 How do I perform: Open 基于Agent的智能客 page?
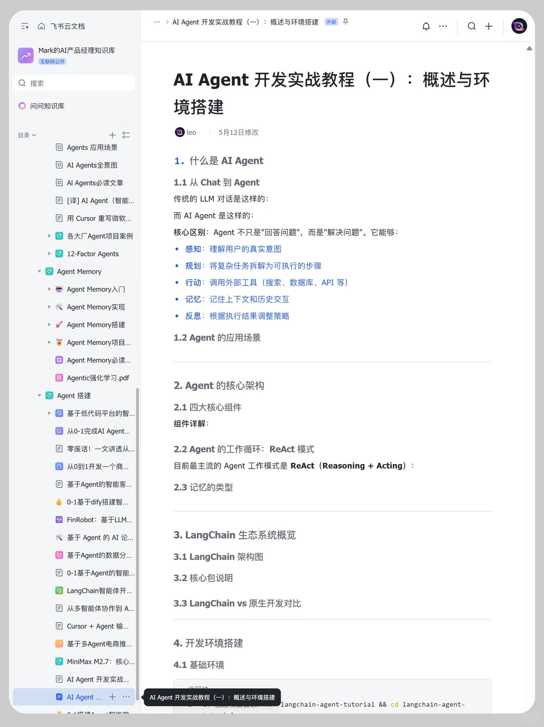(99, 484)
